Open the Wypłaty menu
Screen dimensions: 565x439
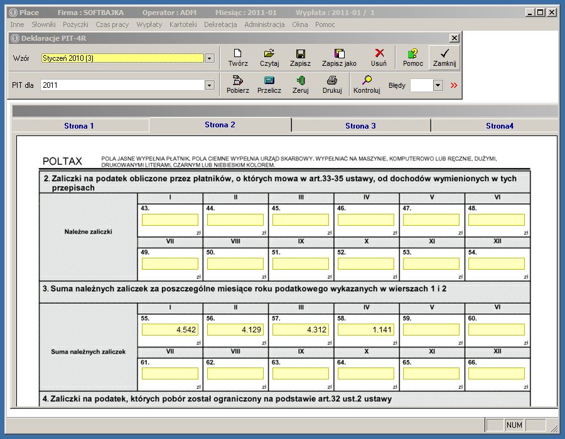click(149, 24)
